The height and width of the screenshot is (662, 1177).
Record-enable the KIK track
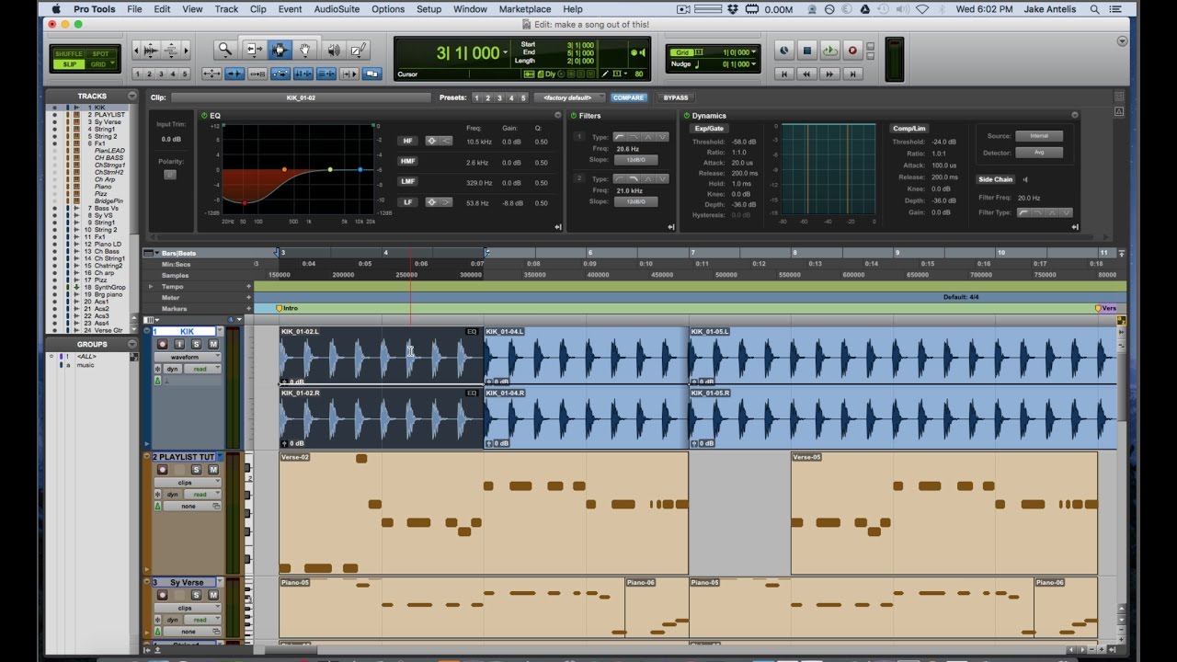[x=163, y=344]
